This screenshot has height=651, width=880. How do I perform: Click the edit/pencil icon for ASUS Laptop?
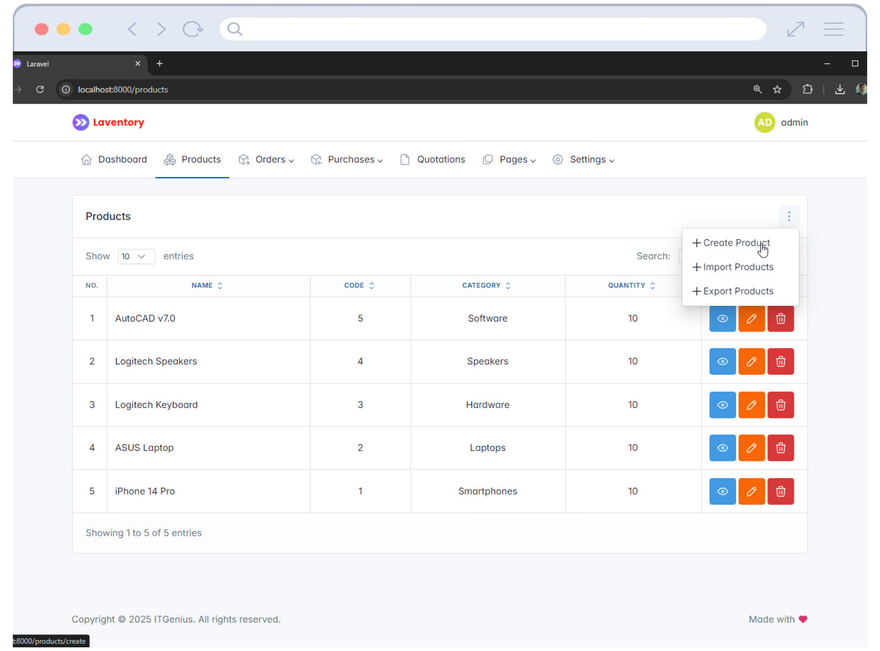752,447
